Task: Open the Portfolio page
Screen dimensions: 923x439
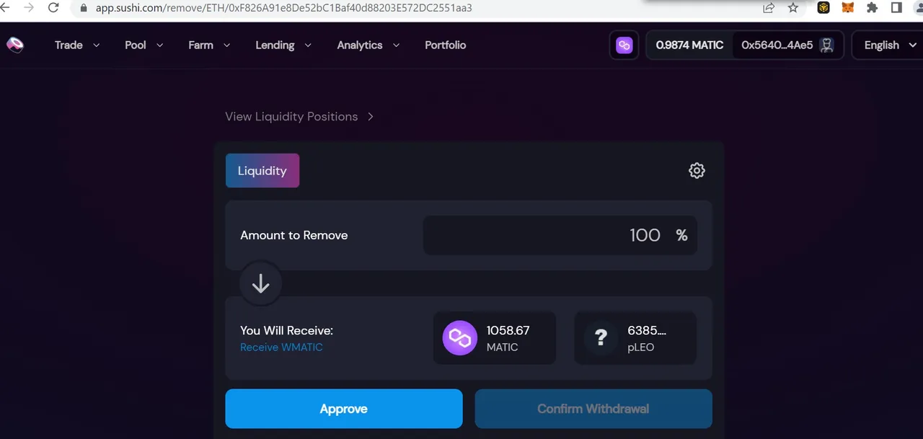Action: pos(445,45)
